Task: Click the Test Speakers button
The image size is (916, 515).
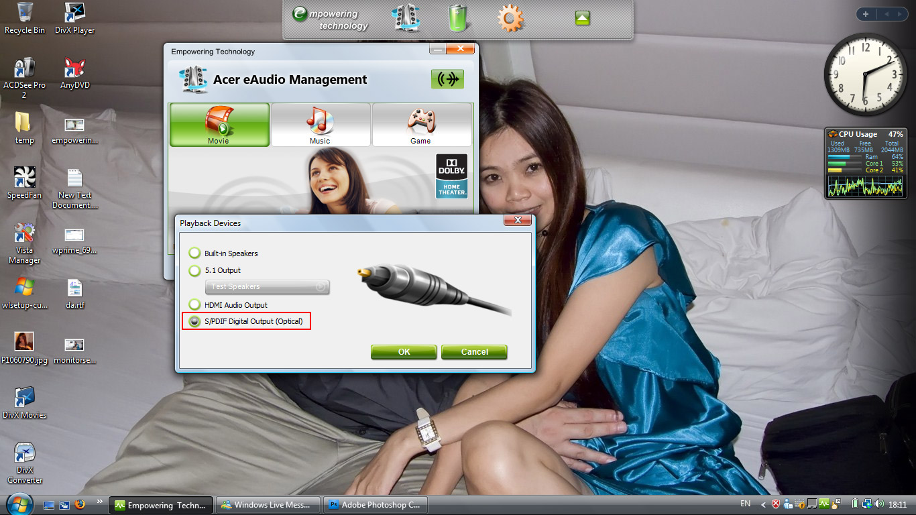Action: click(267, 287)
